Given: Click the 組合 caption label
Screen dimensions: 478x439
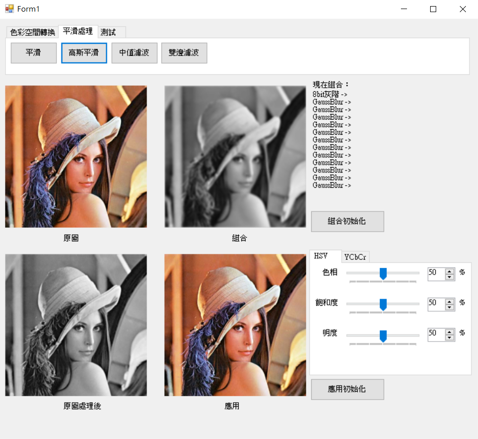Looking at the screenshot, I should (x=239, y=238).
